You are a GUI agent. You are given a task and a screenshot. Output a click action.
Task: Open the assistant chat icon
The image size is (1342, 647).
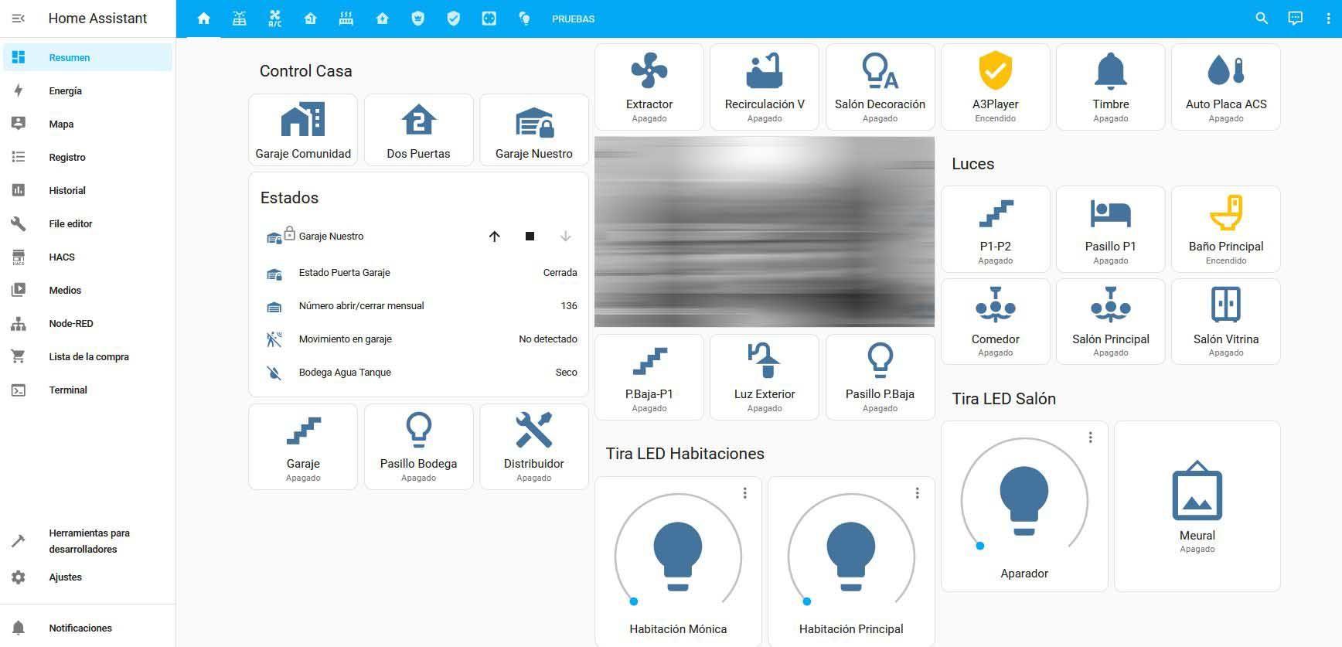pyautogui.click(x=1295, y=19)
